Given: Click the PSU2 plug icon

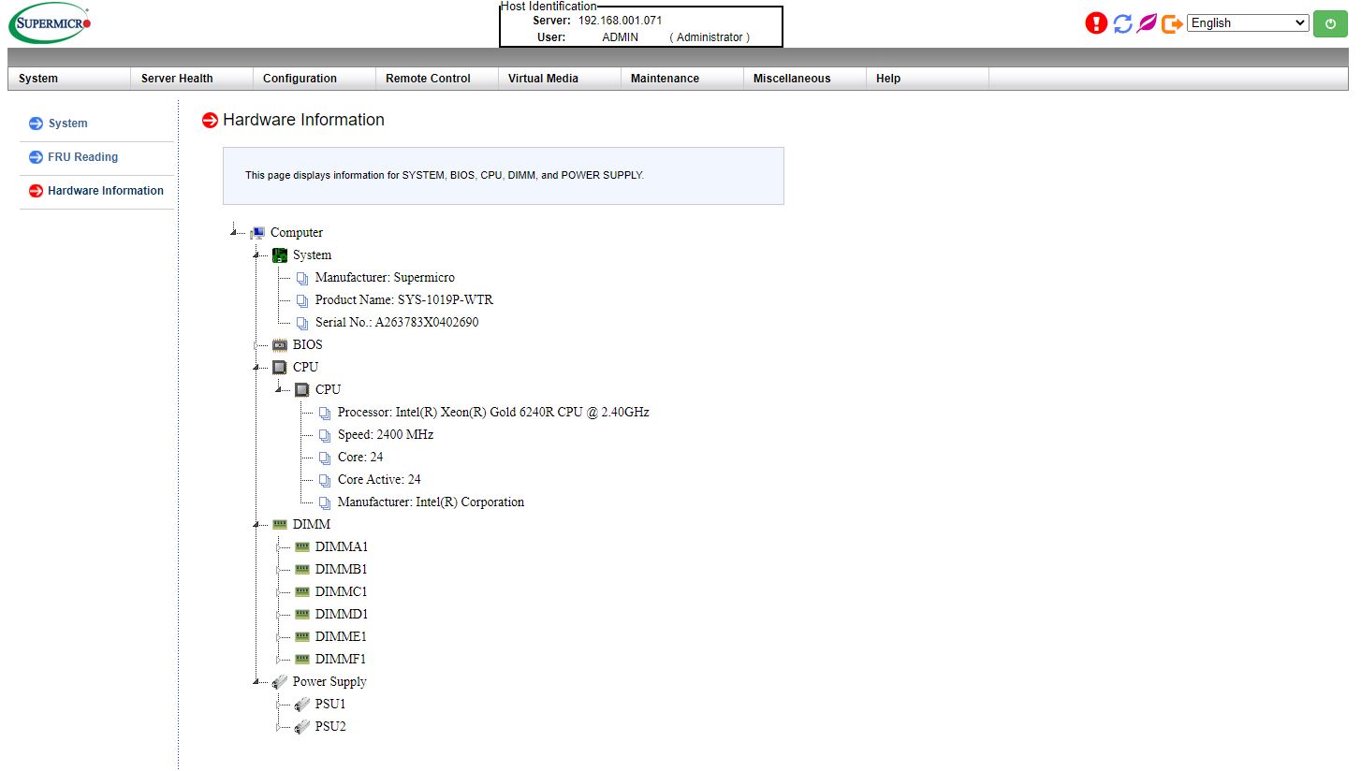Looking at the screenshot, I should pos(302,727).
